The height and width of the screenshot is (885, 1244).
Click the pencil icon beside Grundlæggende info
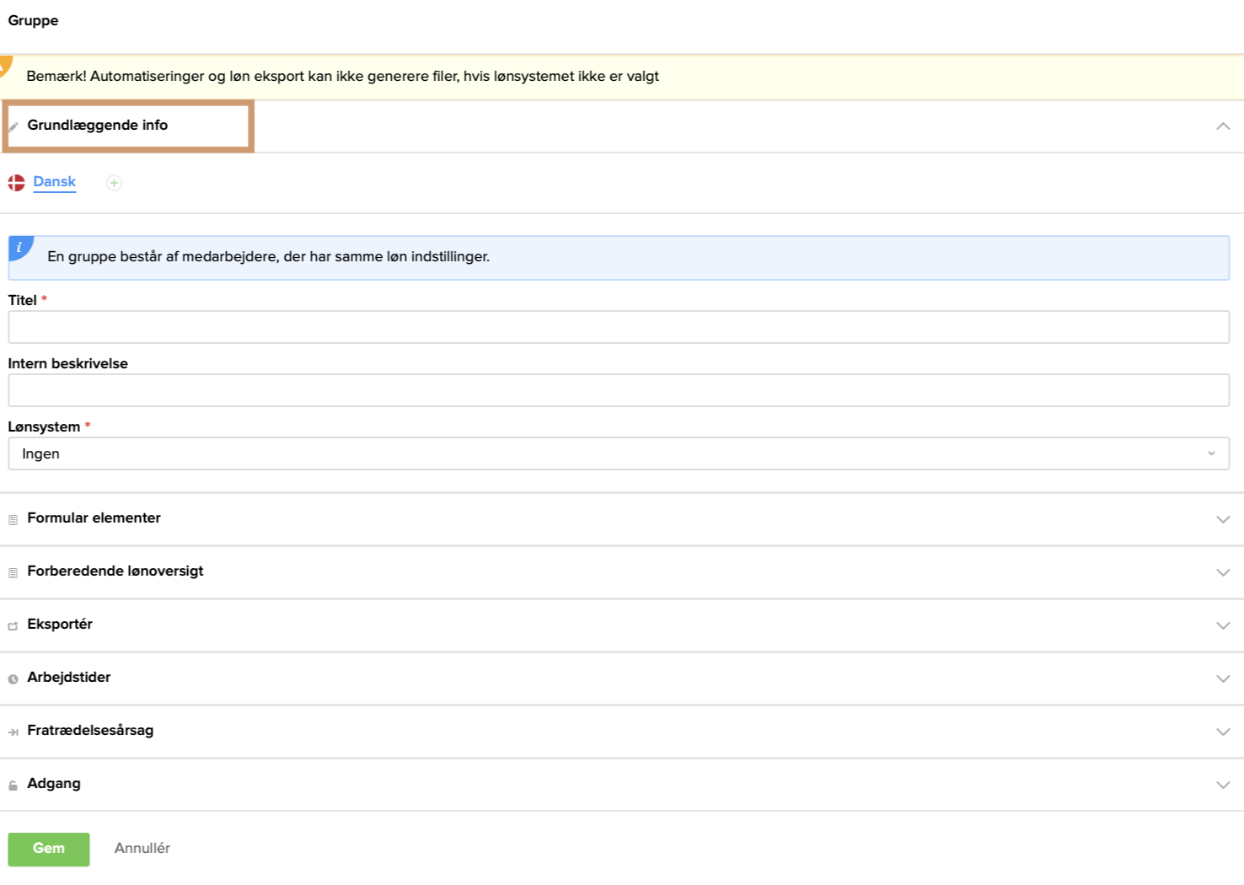click(x=13, y=126)
